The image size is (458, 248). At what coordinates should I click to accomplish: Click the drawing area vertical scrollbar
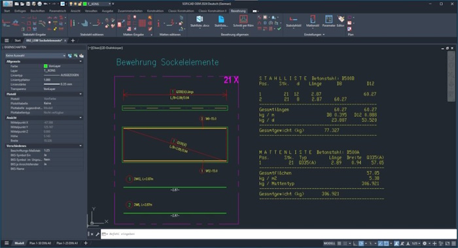[x=451, y=76]
